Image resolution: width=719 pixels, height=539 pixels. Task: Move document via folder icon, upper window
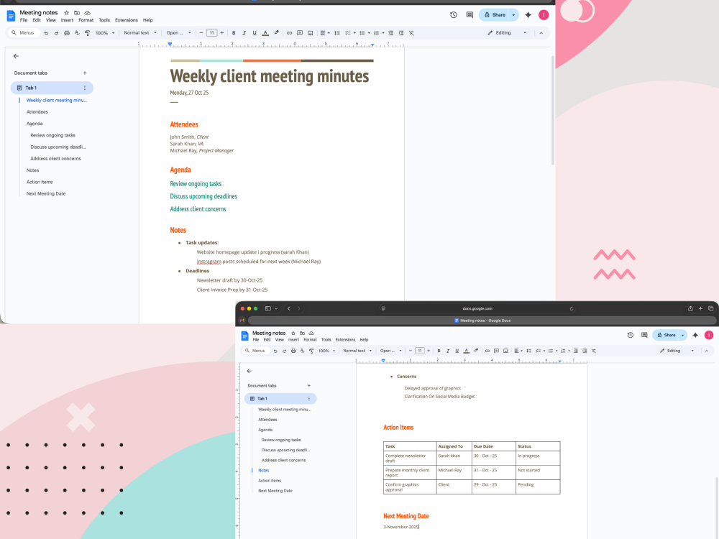(77, 13)
